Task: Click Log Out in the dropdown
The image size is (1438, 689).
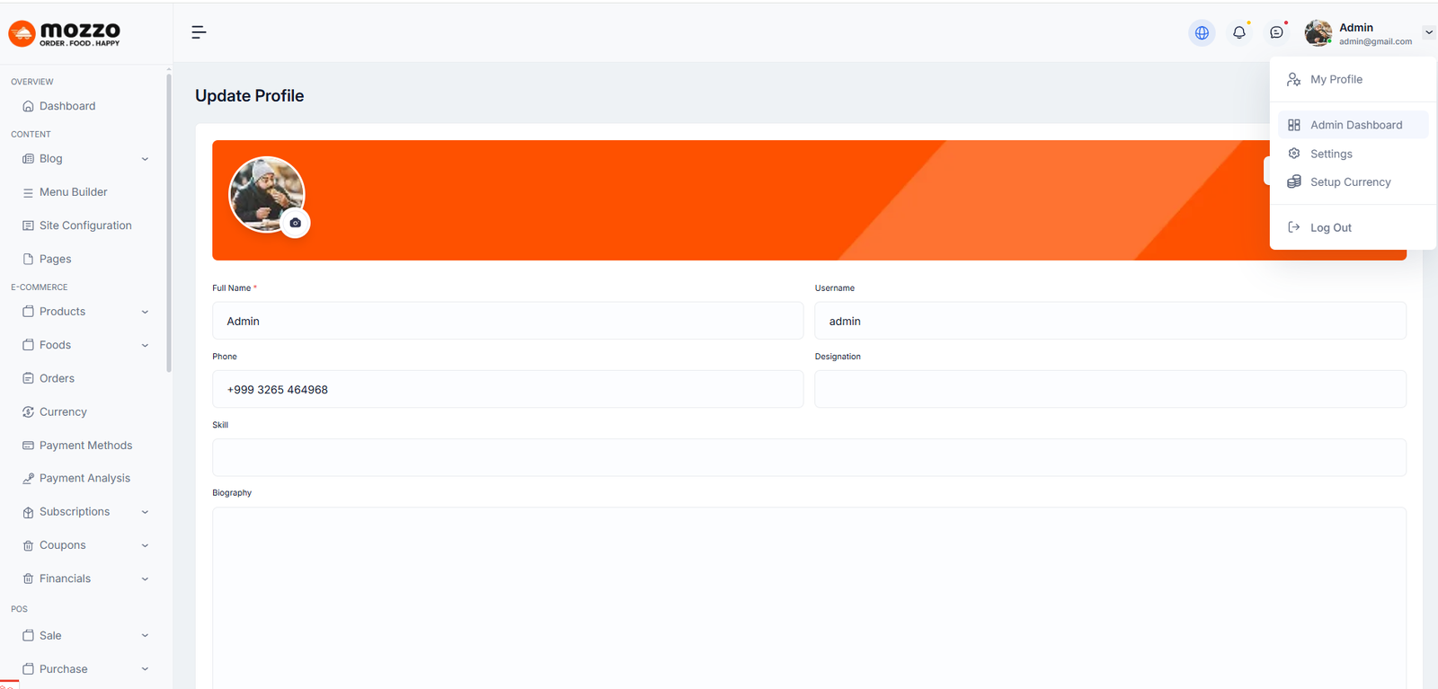Action: (x=1330, y=228)
